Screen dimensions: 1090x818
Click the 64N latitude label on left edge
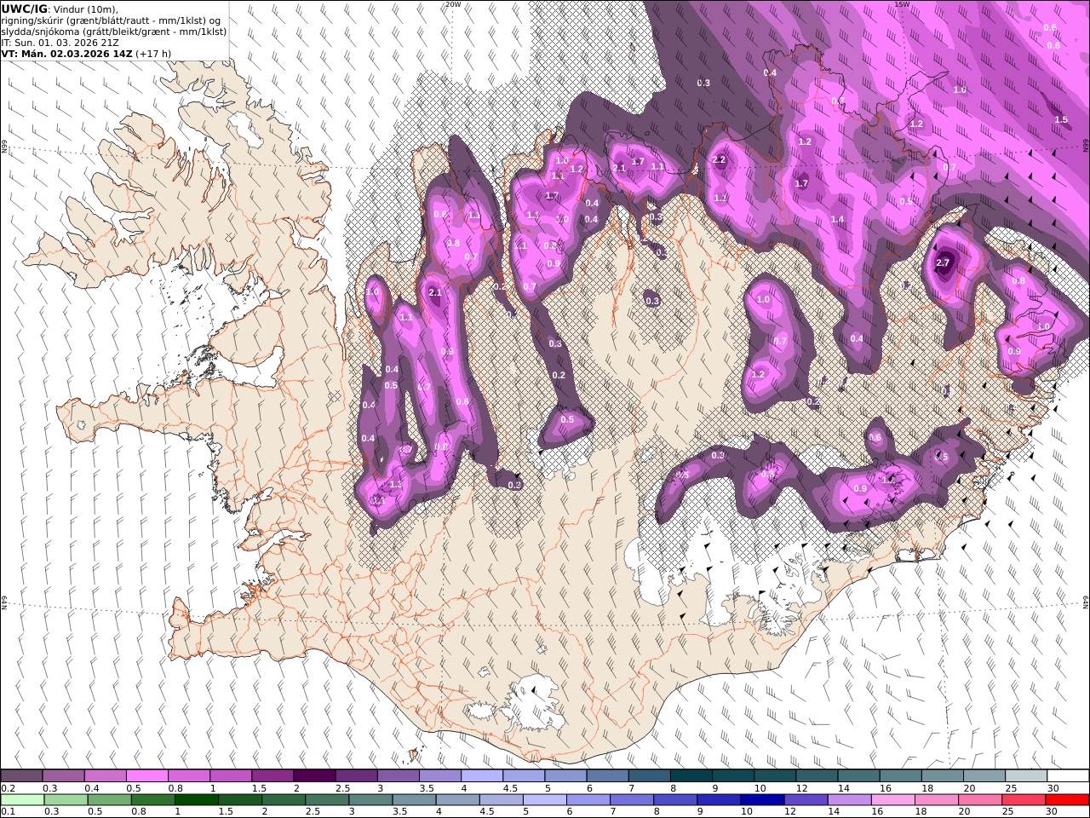[x=4, y=602]
